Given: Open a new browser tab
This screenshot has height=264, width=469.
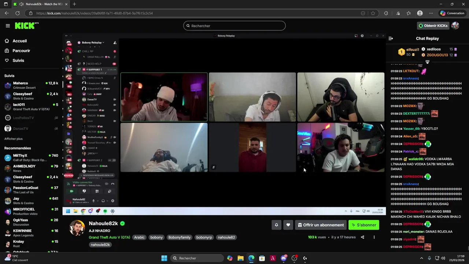Looking at the screenshot, I should 74,4.
